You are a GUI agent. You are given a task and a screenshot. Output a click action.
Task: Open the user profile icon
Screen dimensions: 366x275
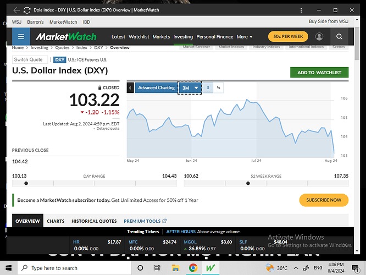click(319, 37)
